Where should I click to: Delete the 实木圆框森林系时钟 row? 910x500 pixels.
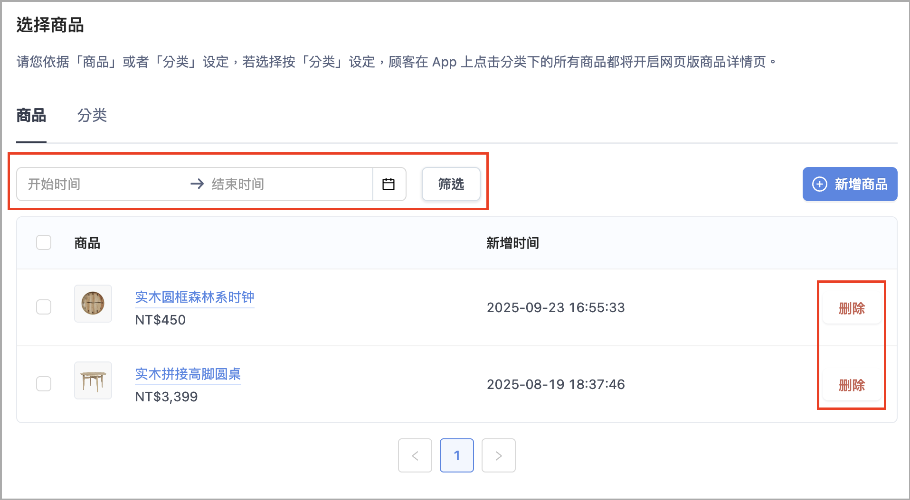tap(852, 308)
